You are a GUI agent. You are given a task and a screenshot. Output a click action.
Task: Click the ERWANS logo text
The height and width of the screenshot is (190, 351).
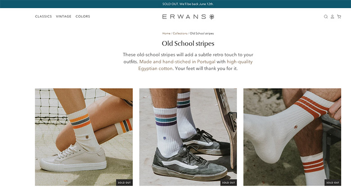click(184, 17)
